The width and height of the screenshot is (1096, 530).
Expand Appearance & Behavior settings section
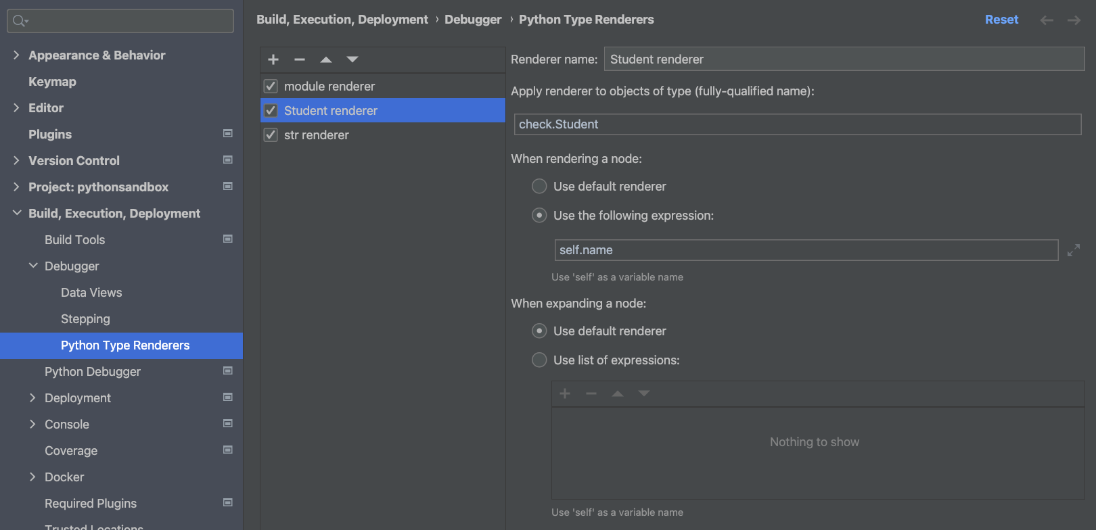pos(16,55)
